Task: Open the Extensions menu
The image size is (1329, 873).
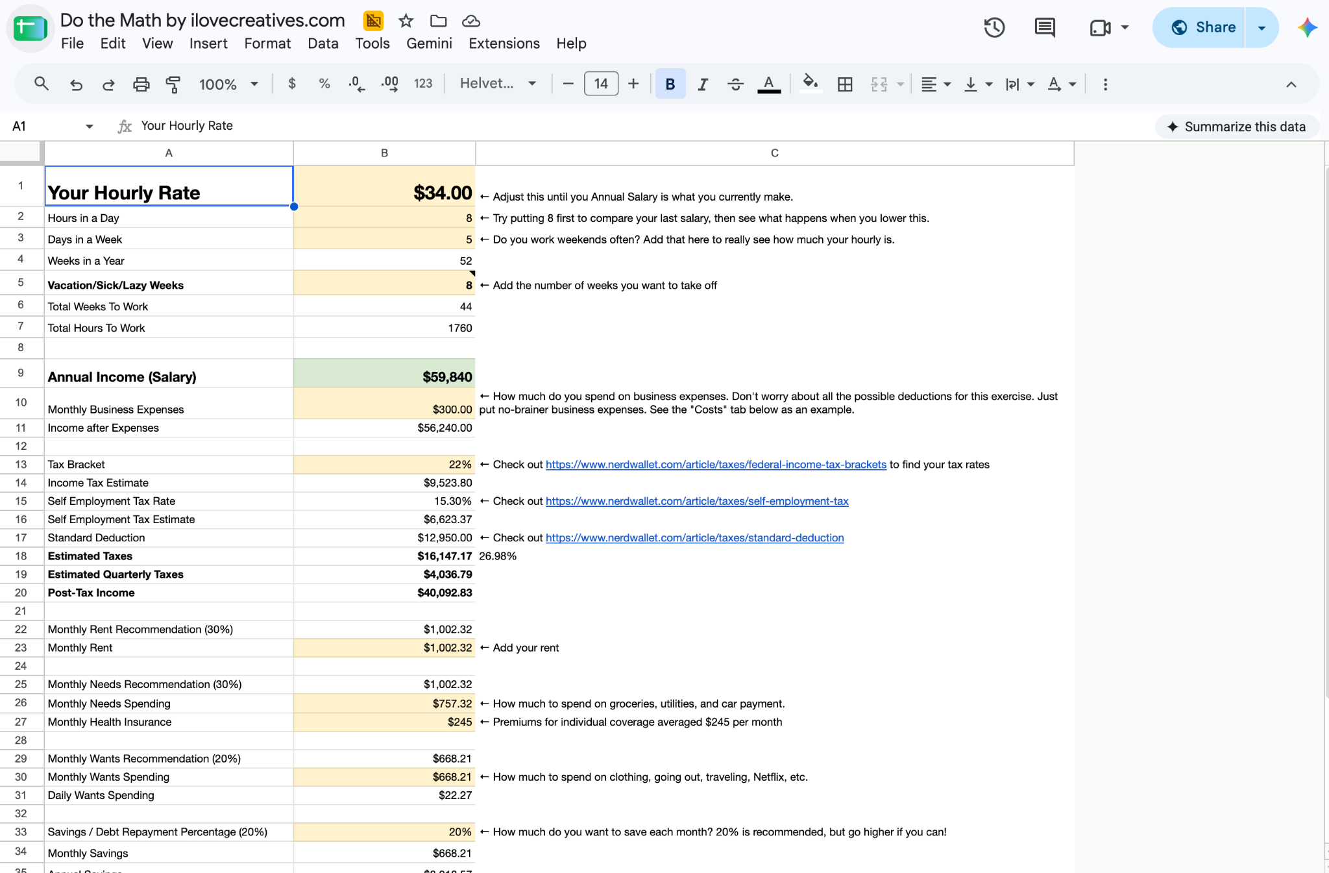Action: coord(504,43)
